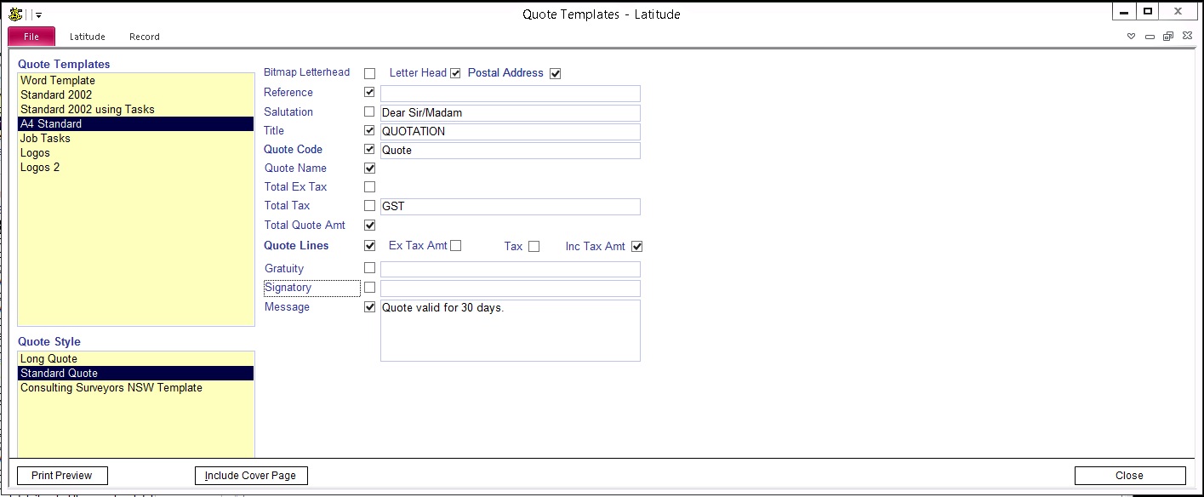This screenshot has height=497, width=1204.
Task: Uncheck the Postal Address checkbox
Action: click(556, 73)
